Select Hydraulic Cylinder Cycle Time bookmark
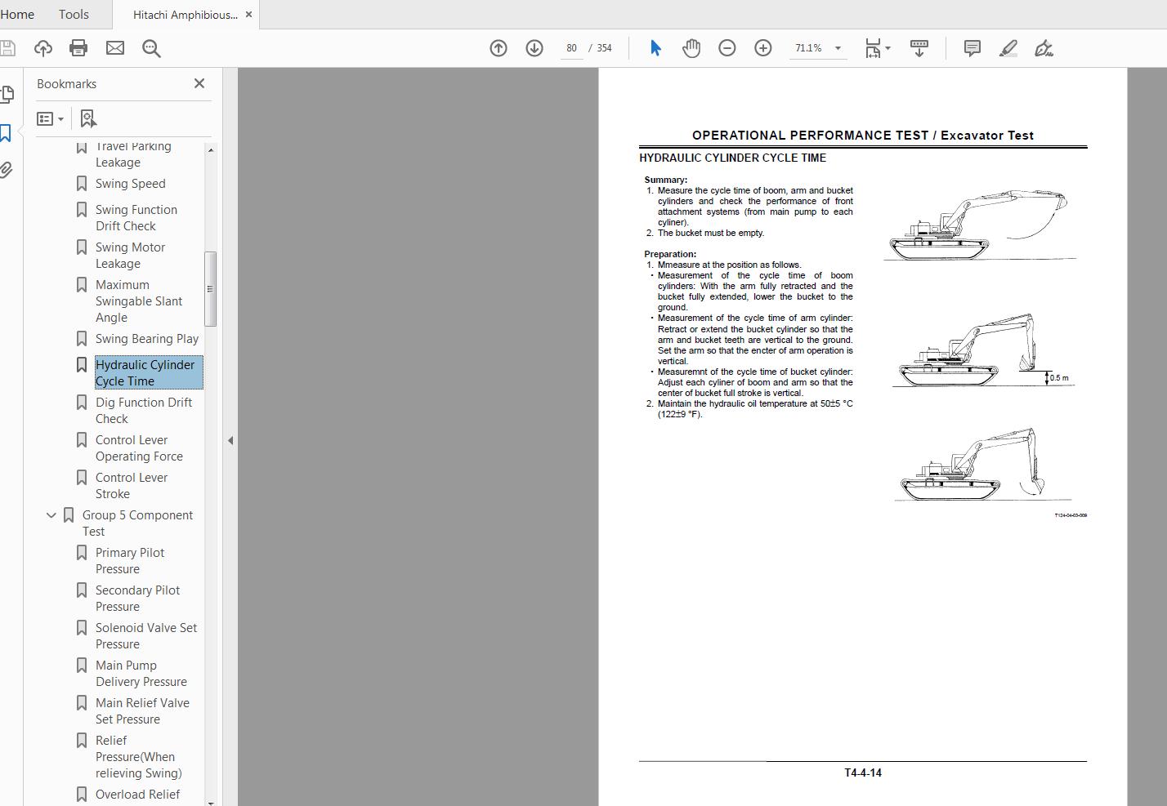The width and height of the screenshot is (1167, 806). point(149,373)
